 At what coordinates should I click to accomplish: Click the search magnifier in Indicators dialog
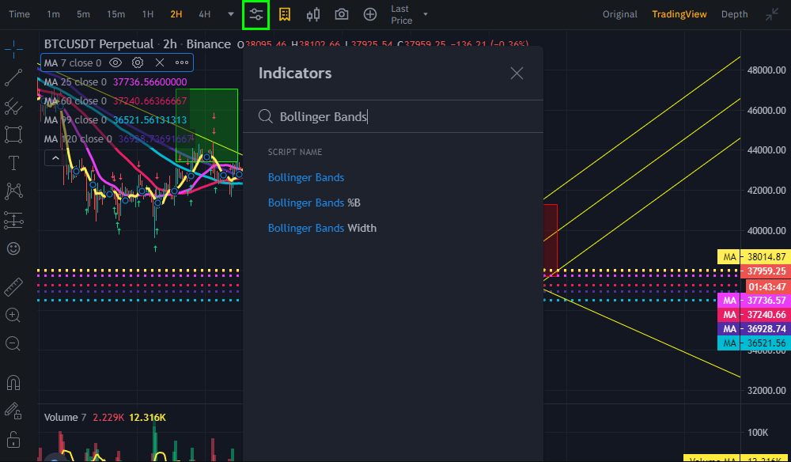(x=265, y=116)
